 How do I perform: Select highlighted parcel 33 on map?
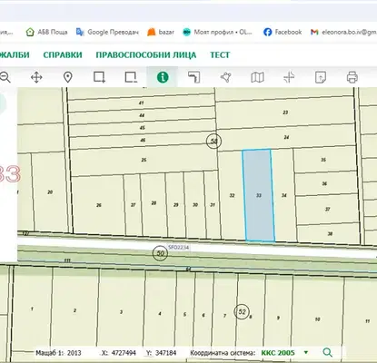tap(258, 195)
